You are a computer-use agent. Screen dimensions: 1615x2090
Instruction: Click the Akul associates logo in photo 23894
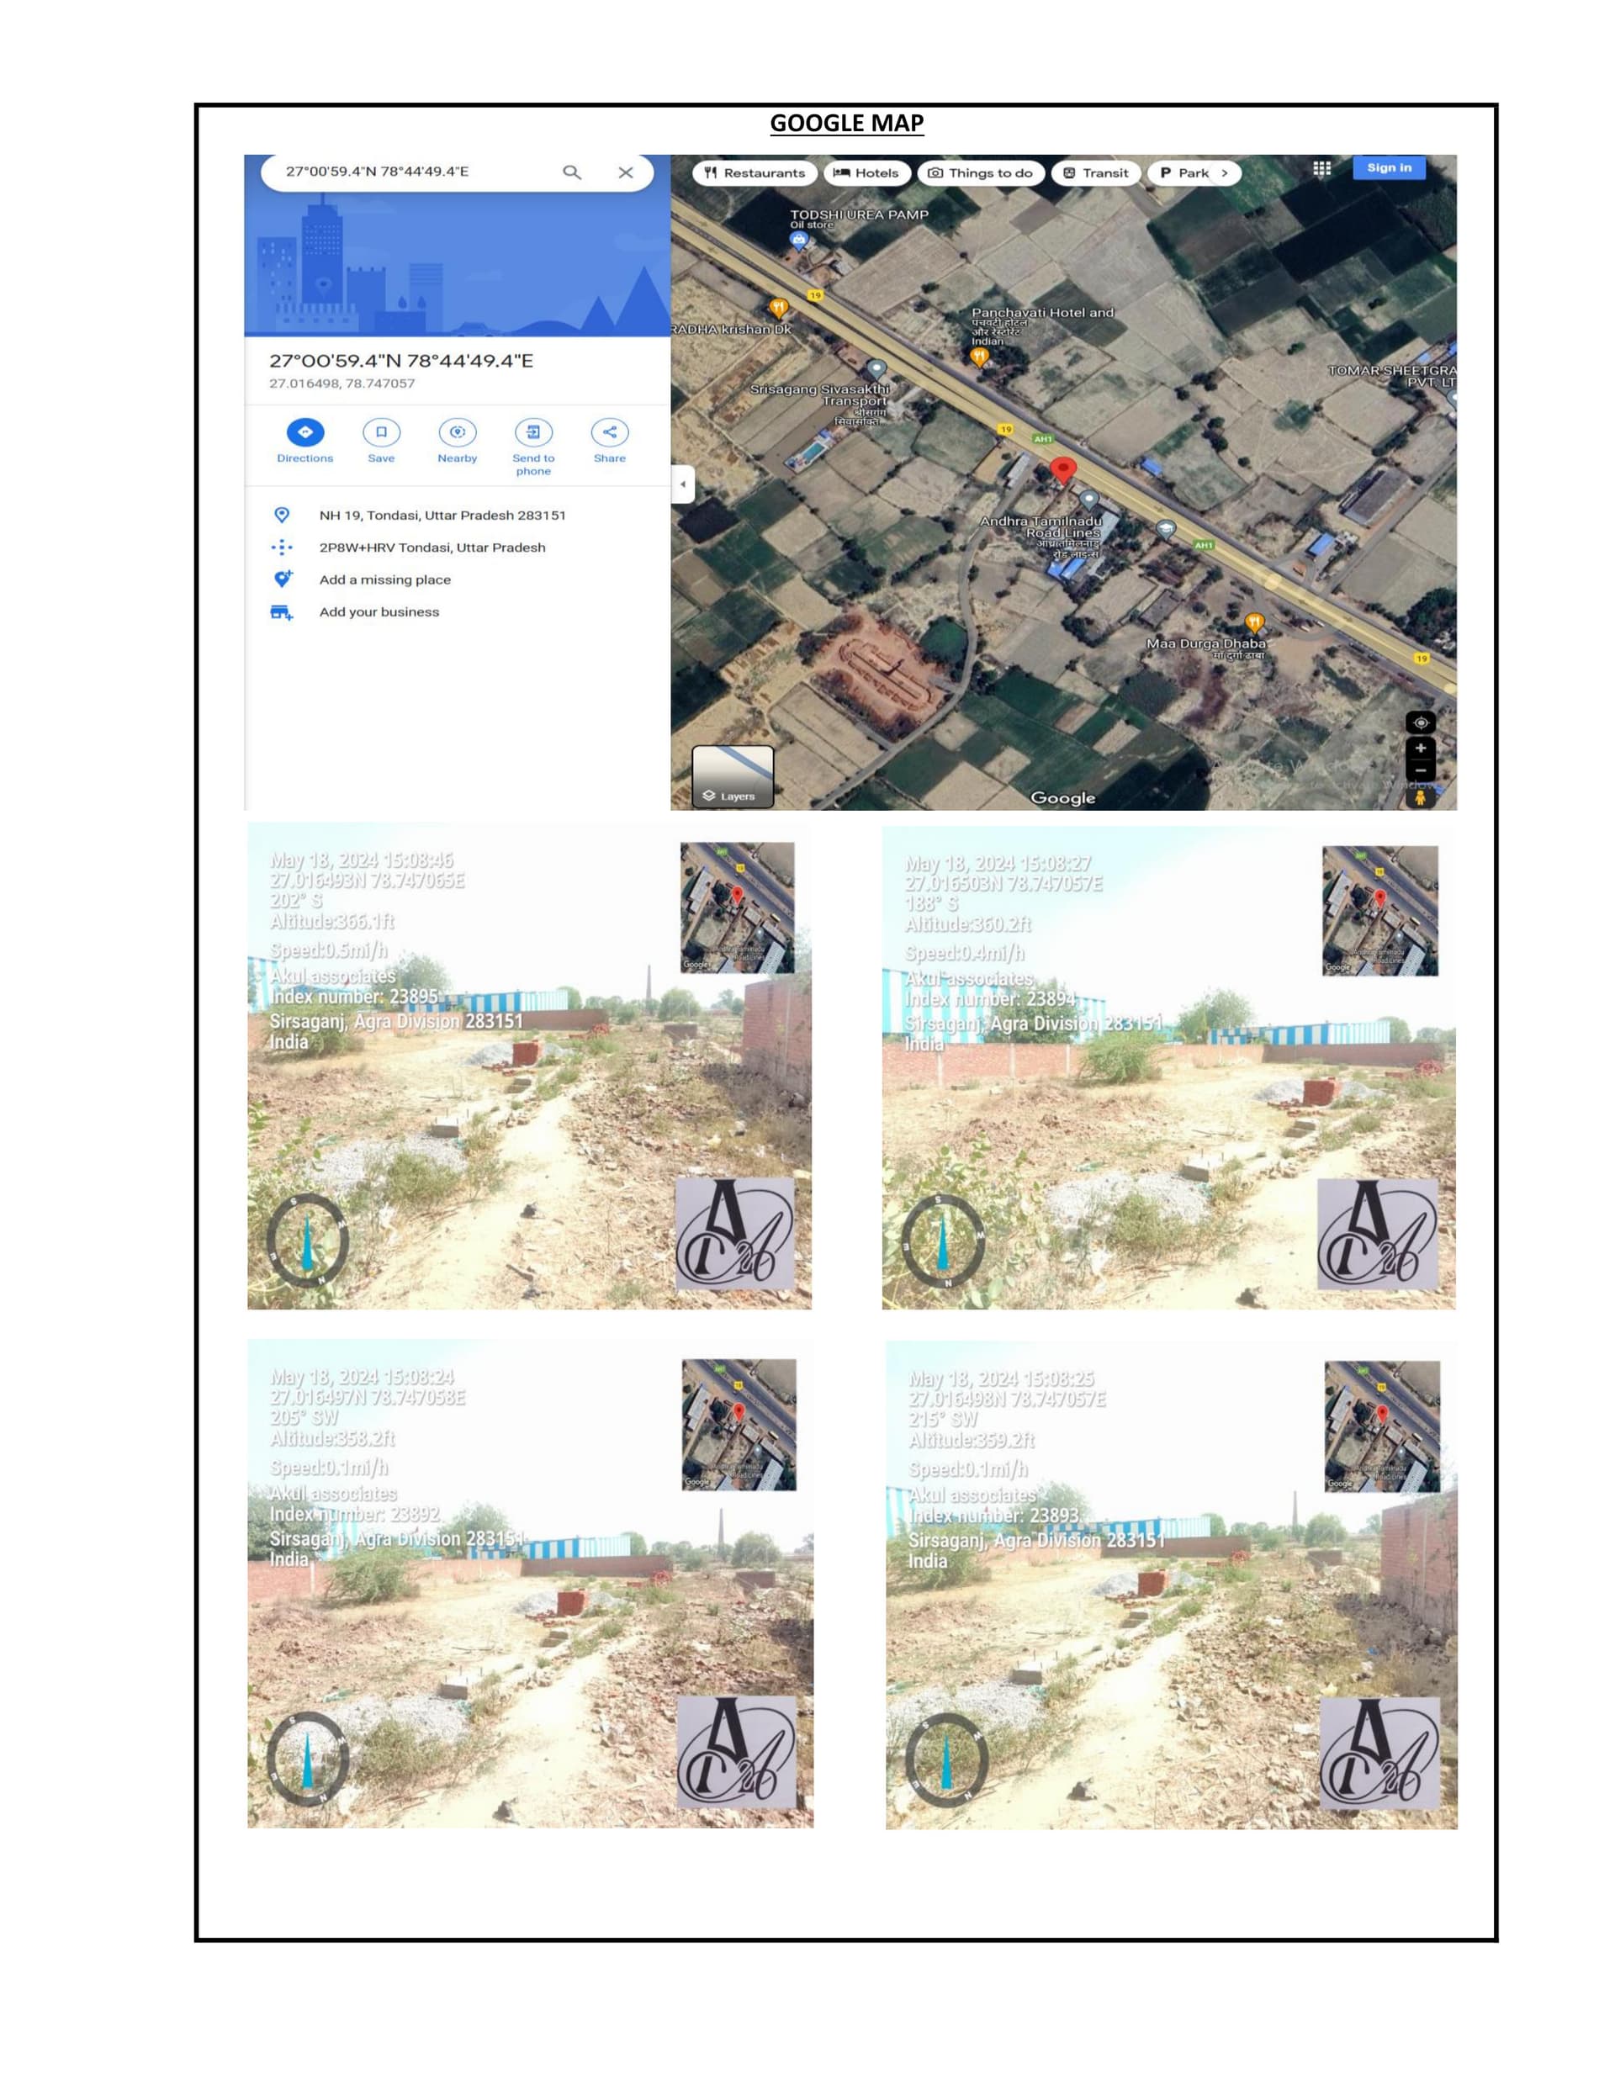click(x=1378, y=1235)
